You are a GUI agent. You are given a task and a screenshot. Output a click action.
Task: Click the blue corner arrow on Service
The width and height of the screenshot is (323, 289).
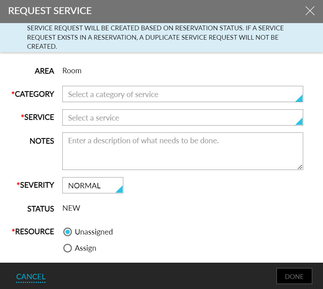click(300, 122)
